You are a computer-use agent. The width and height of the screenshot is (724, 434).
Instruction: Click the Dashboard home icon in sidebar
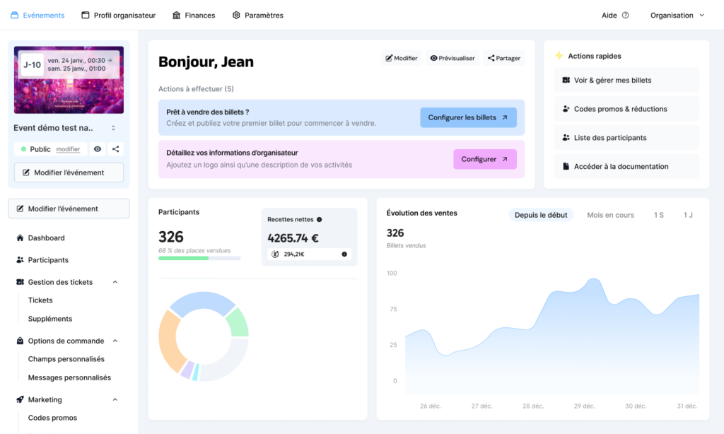[x=20, y=238]
